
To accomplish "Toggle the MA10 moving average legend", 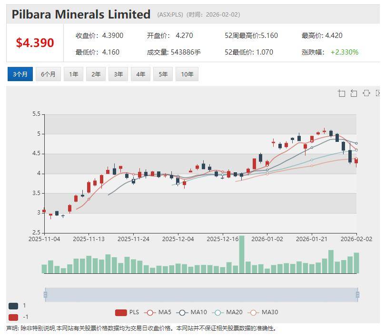I will pyautogui.click(x=191, y=312).
